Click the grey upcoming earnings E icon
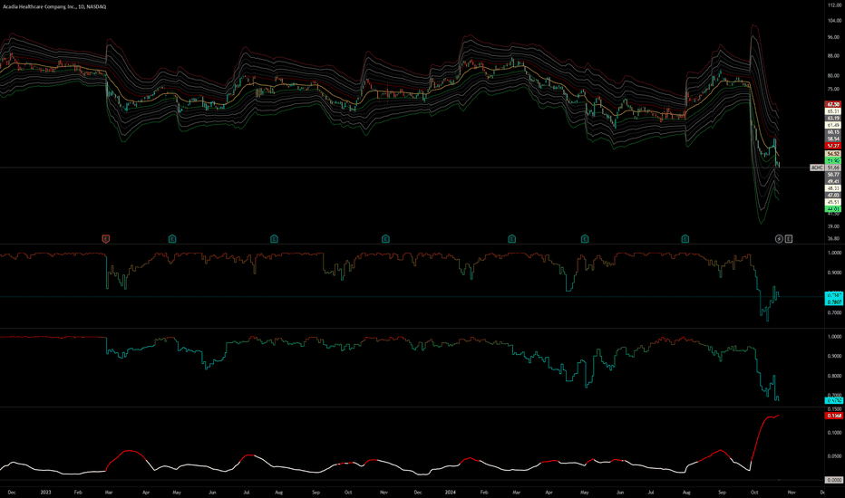This screenshot has width=845, height=498. tap(789, 238)
